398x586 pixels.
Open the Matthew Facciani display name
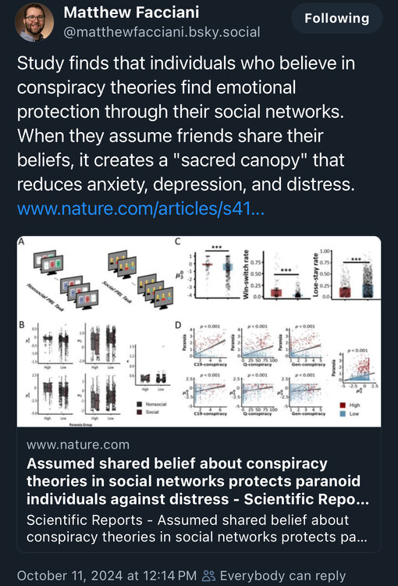[131, 13]
